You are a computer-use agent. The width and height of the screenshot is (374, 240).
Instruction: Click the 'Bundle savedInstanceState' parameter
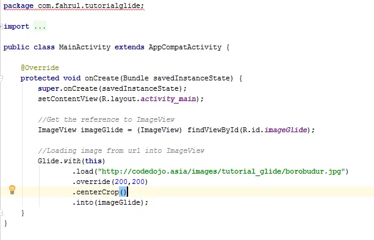[176, 78]
